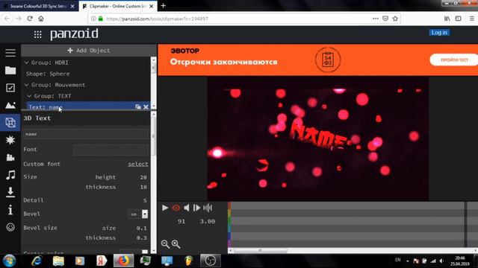Delete the 'Text: name' object
Image resolution: width=478 pixels, height=268 pixels.
pos(146,106)
